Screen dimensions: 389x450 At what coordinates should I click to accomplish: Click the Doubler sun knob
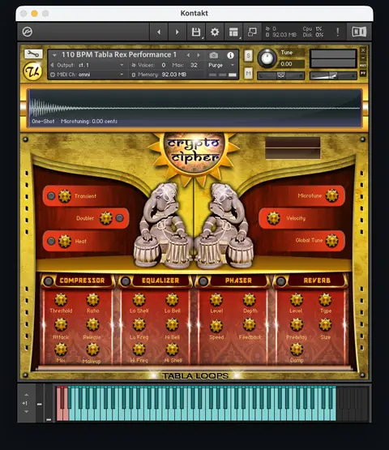(106, 218)
